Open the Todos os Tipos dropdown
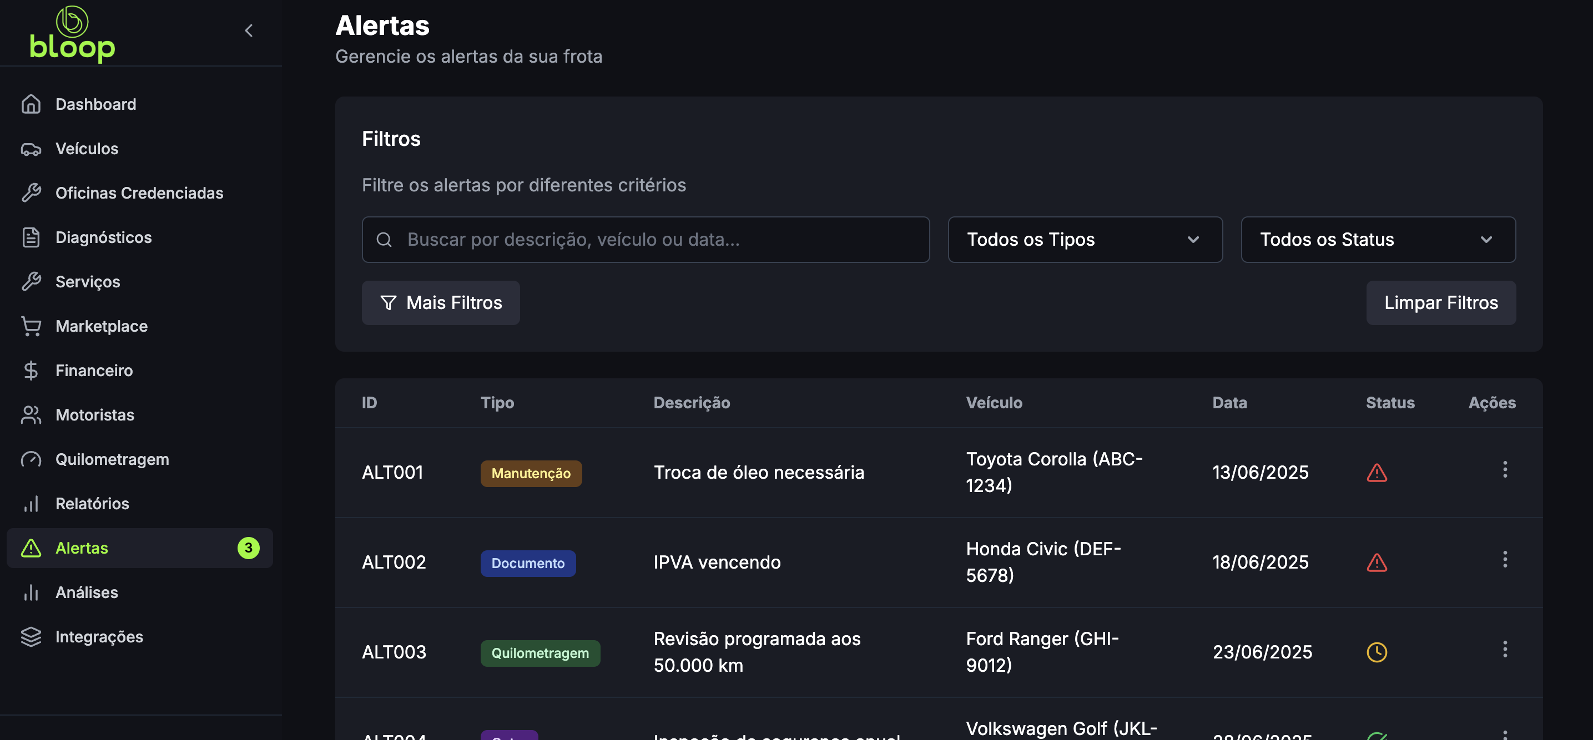This screenshot has width=1593, height=740. pos(1085,240)
